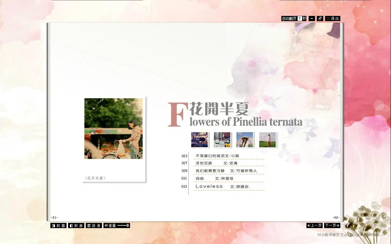Select 自由 entry on page 031
The height and width of the screenshot is (244, 391).
pos(214,179)
